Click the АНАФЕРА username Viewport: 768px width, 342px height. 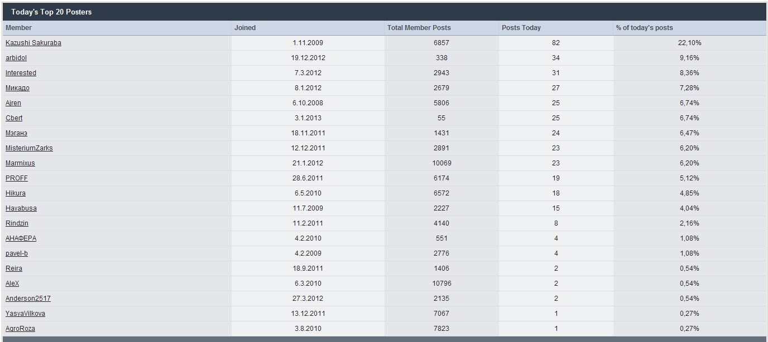click(21, 238)
